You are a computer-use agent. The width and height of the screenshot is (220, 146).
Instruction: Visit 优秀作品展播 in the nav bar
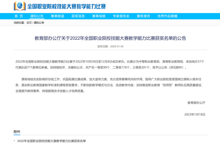point(167,16)
